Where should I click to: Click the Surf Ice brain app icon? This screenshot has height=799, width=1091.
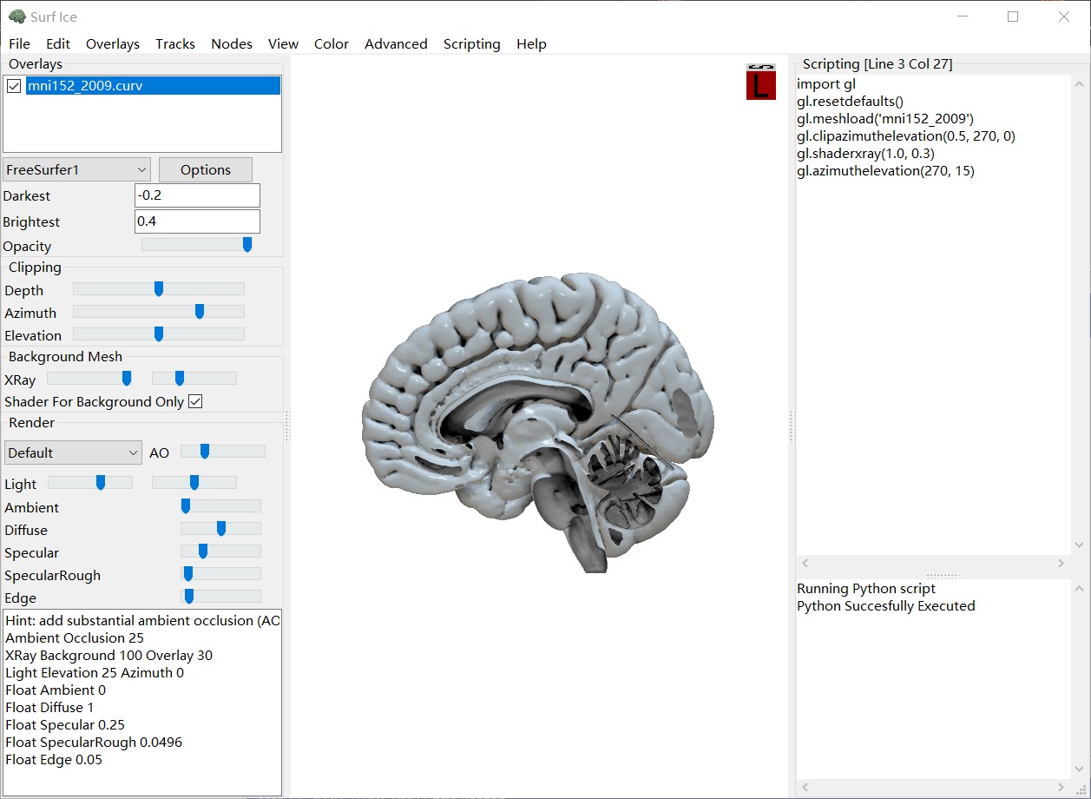click(x=16, y=17)
